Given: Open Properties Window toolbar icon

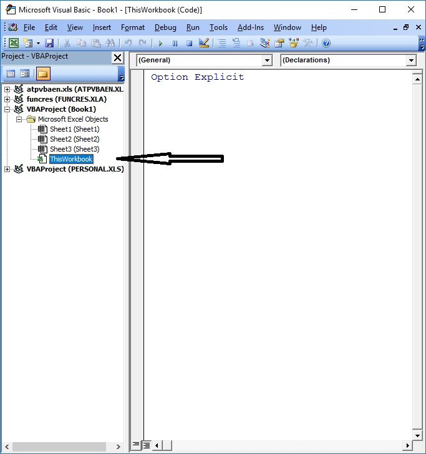Looking at the screenshot, I should [x=279, y=43].
